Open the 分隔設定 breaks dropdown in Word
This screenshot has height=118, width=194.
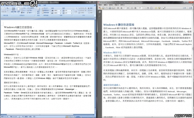[31, 8]
